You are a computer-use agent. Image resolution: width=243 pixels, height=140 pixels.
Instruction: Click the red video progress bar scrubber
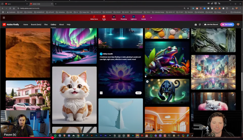point(52,138)
